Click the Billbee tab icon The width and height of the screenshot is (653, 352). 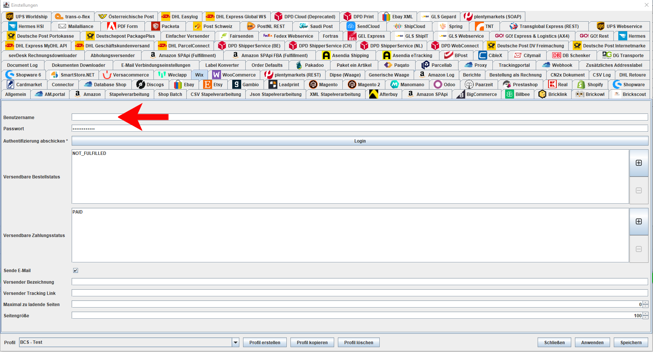coord(510,94)
